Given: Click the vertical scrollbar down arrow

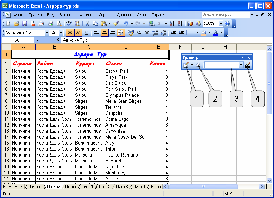Looking at the screenshot, I should tap(269, 181).
